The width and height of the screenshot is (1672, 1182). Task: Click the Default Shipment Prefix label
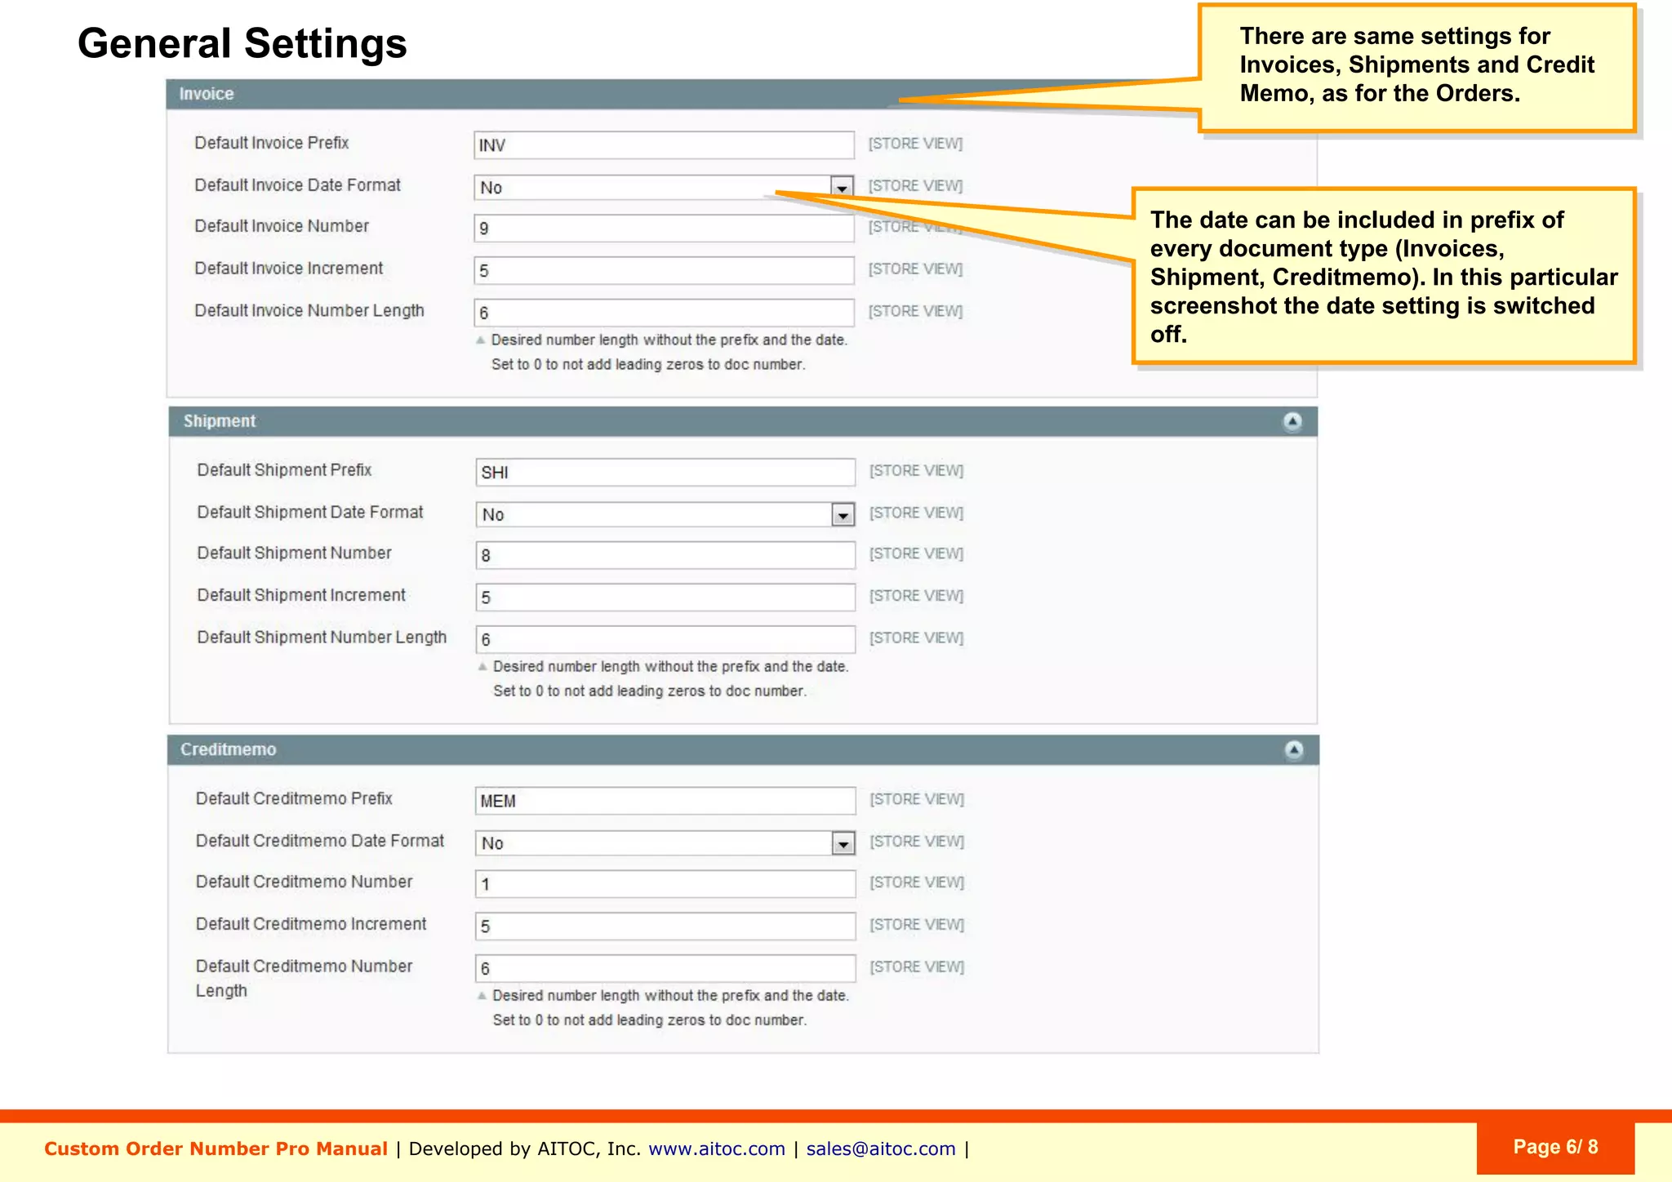pyautogui.click(x=284, y=470)
